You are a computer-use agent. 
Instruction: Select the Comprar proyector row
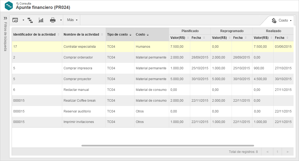coord(153,79)
